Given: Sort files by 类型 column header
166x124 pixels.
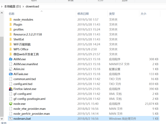Looking at the screenshot, I should pyautogui.click(x=112, y=14).
